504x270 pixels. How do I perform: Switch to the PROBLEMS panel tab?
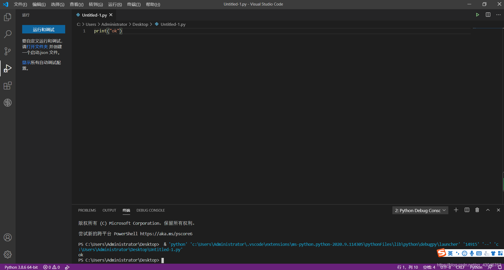[87, 210]
